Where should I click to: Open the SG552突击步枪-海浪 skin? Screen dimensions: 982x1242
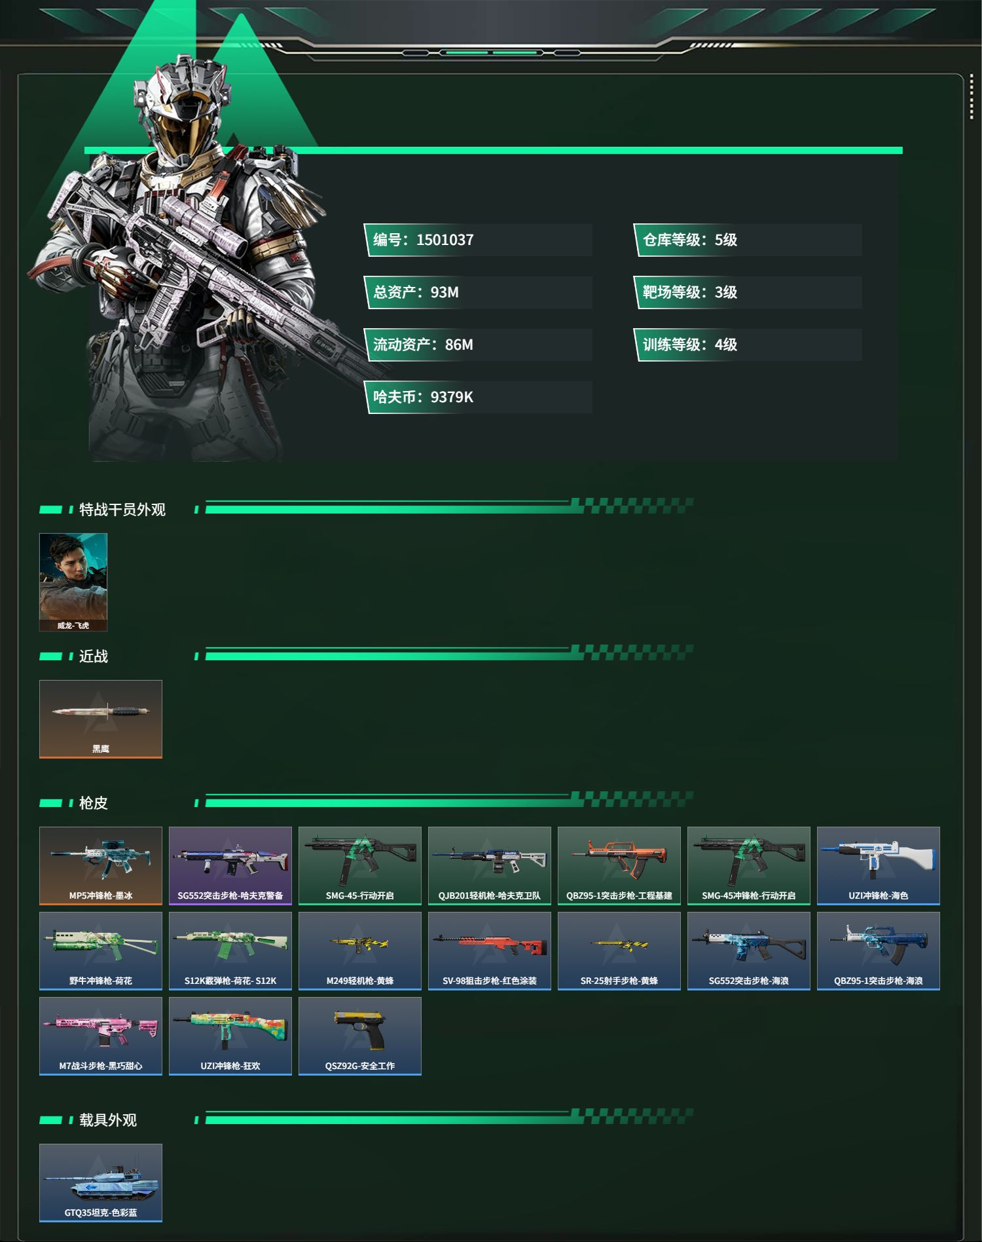(x=749, y=951)
